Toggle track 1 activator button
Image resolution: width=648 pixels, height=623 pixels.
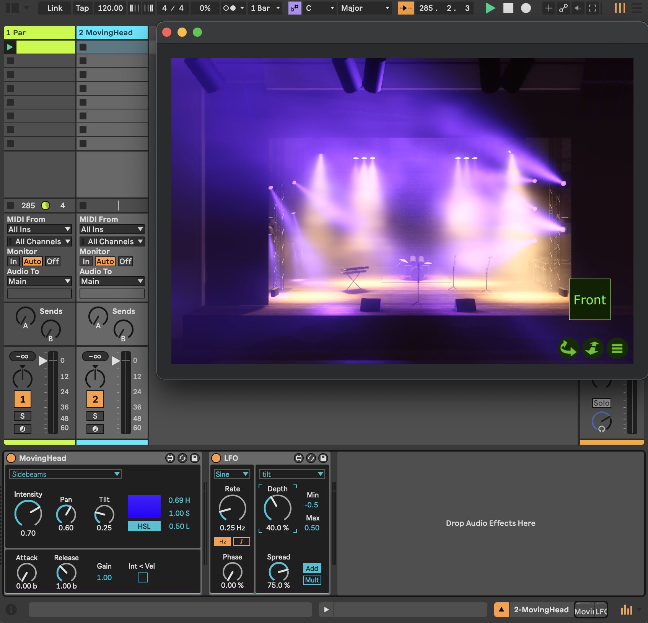[x=23, y=399]
